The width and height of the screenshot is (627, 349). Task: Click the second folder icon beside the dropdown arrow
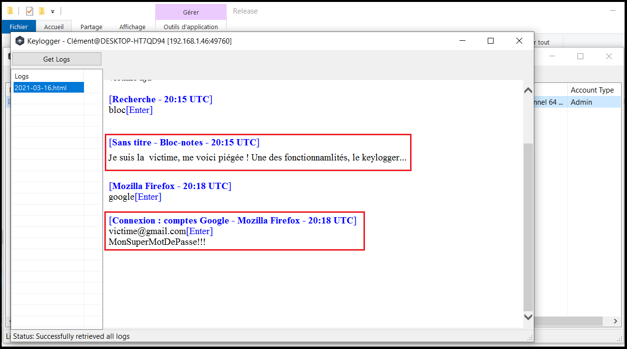click(x=42, y=11)
